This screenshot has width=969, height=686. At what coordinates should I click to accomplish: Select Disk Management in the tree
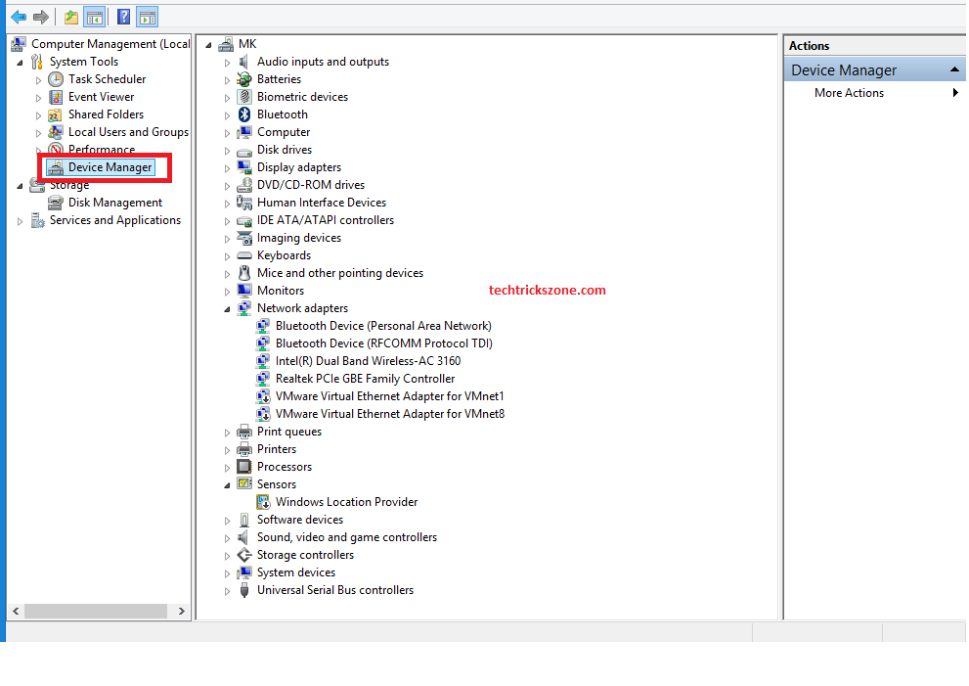[x=114, y=203]
